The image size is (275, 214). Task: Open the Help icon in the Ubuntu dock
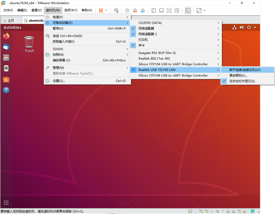6,90
